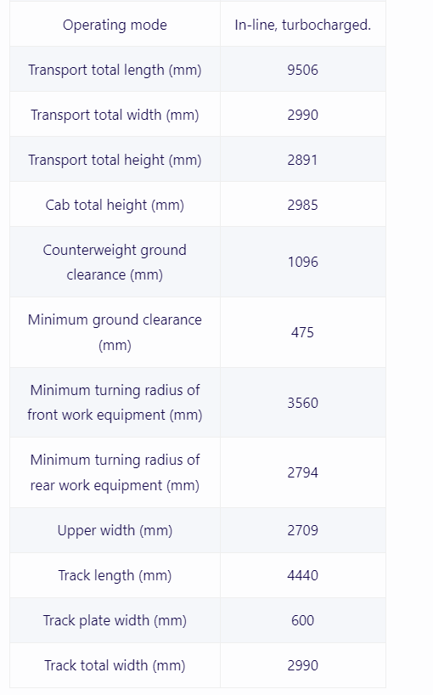Click Transport total length label
Image resolution: width=433 pixels, height=695 pixels.
coord(115,70)
